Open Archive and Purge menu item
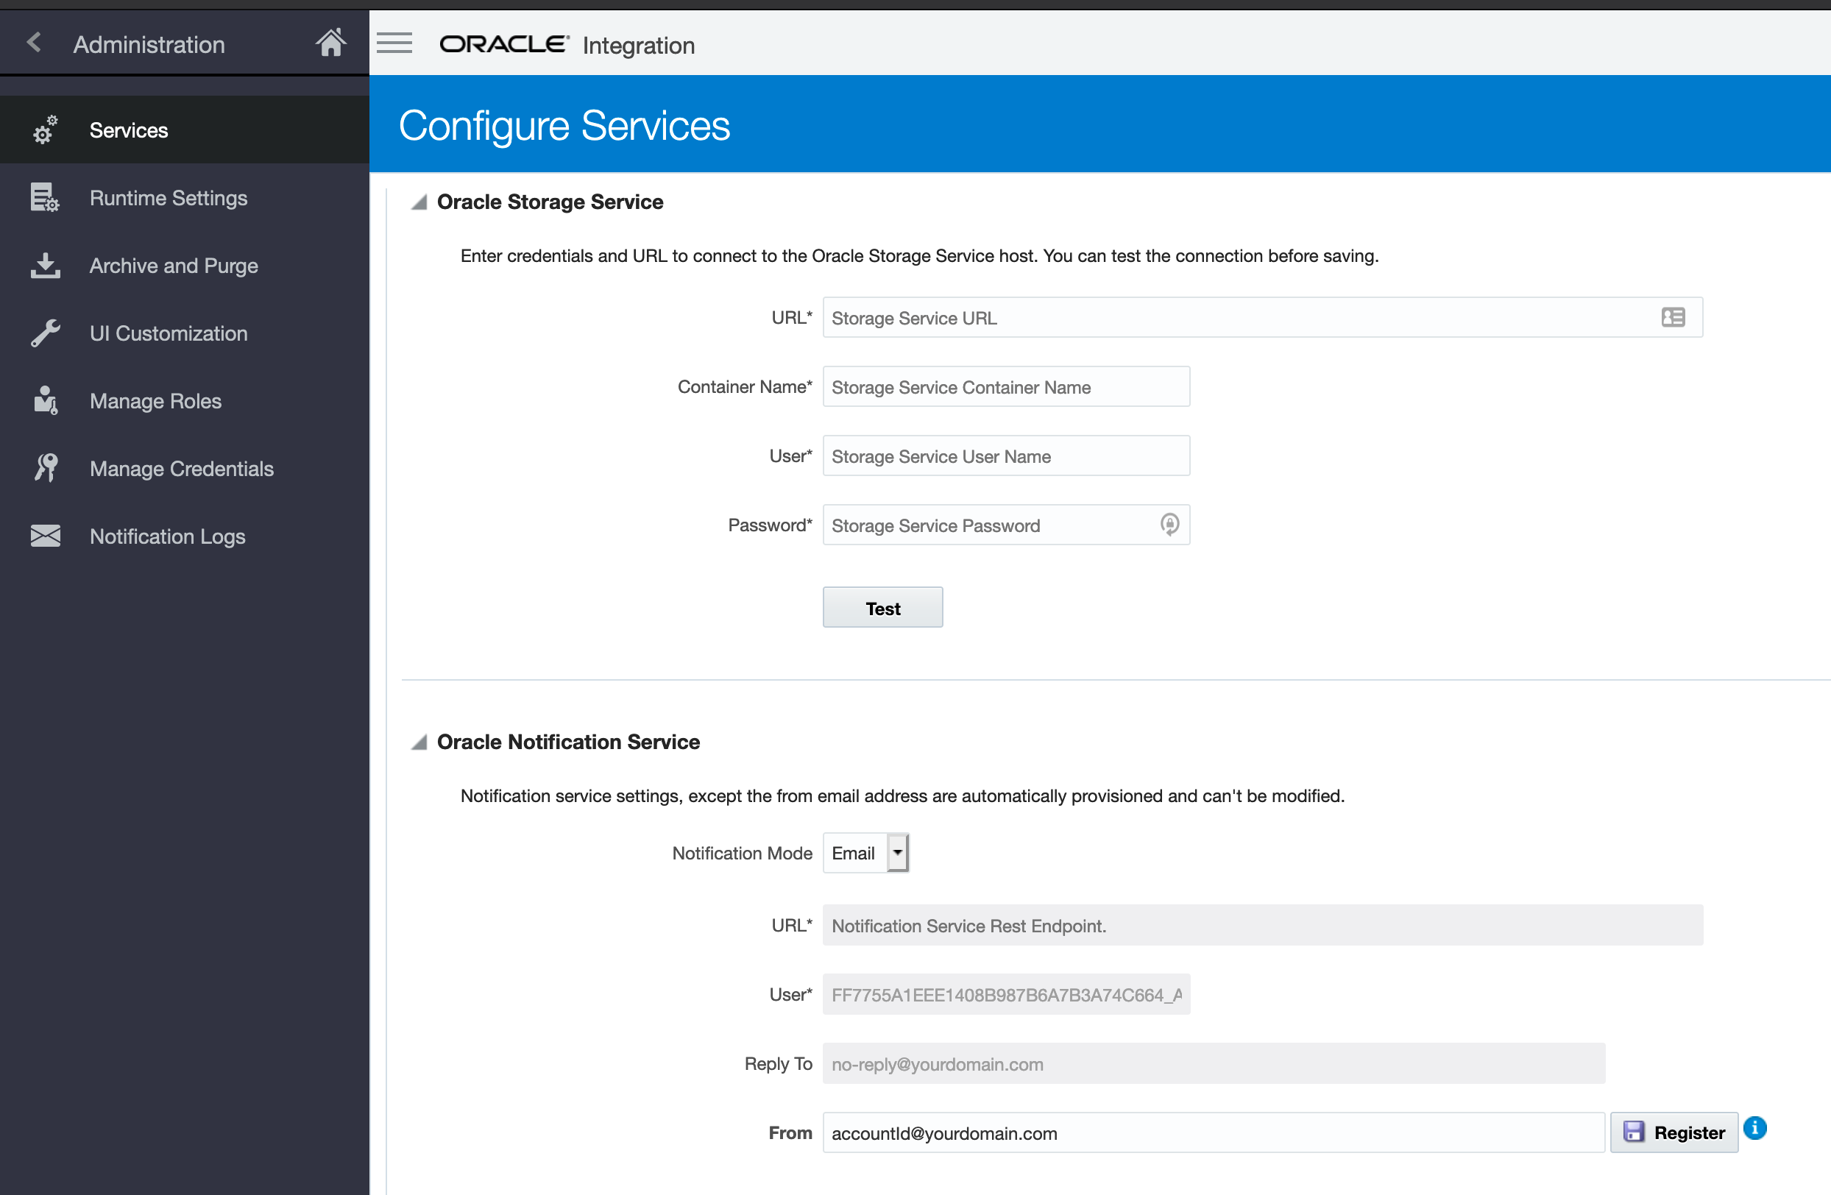The height and width of the screenshot is (1195, 1831). tap(174, 266)
